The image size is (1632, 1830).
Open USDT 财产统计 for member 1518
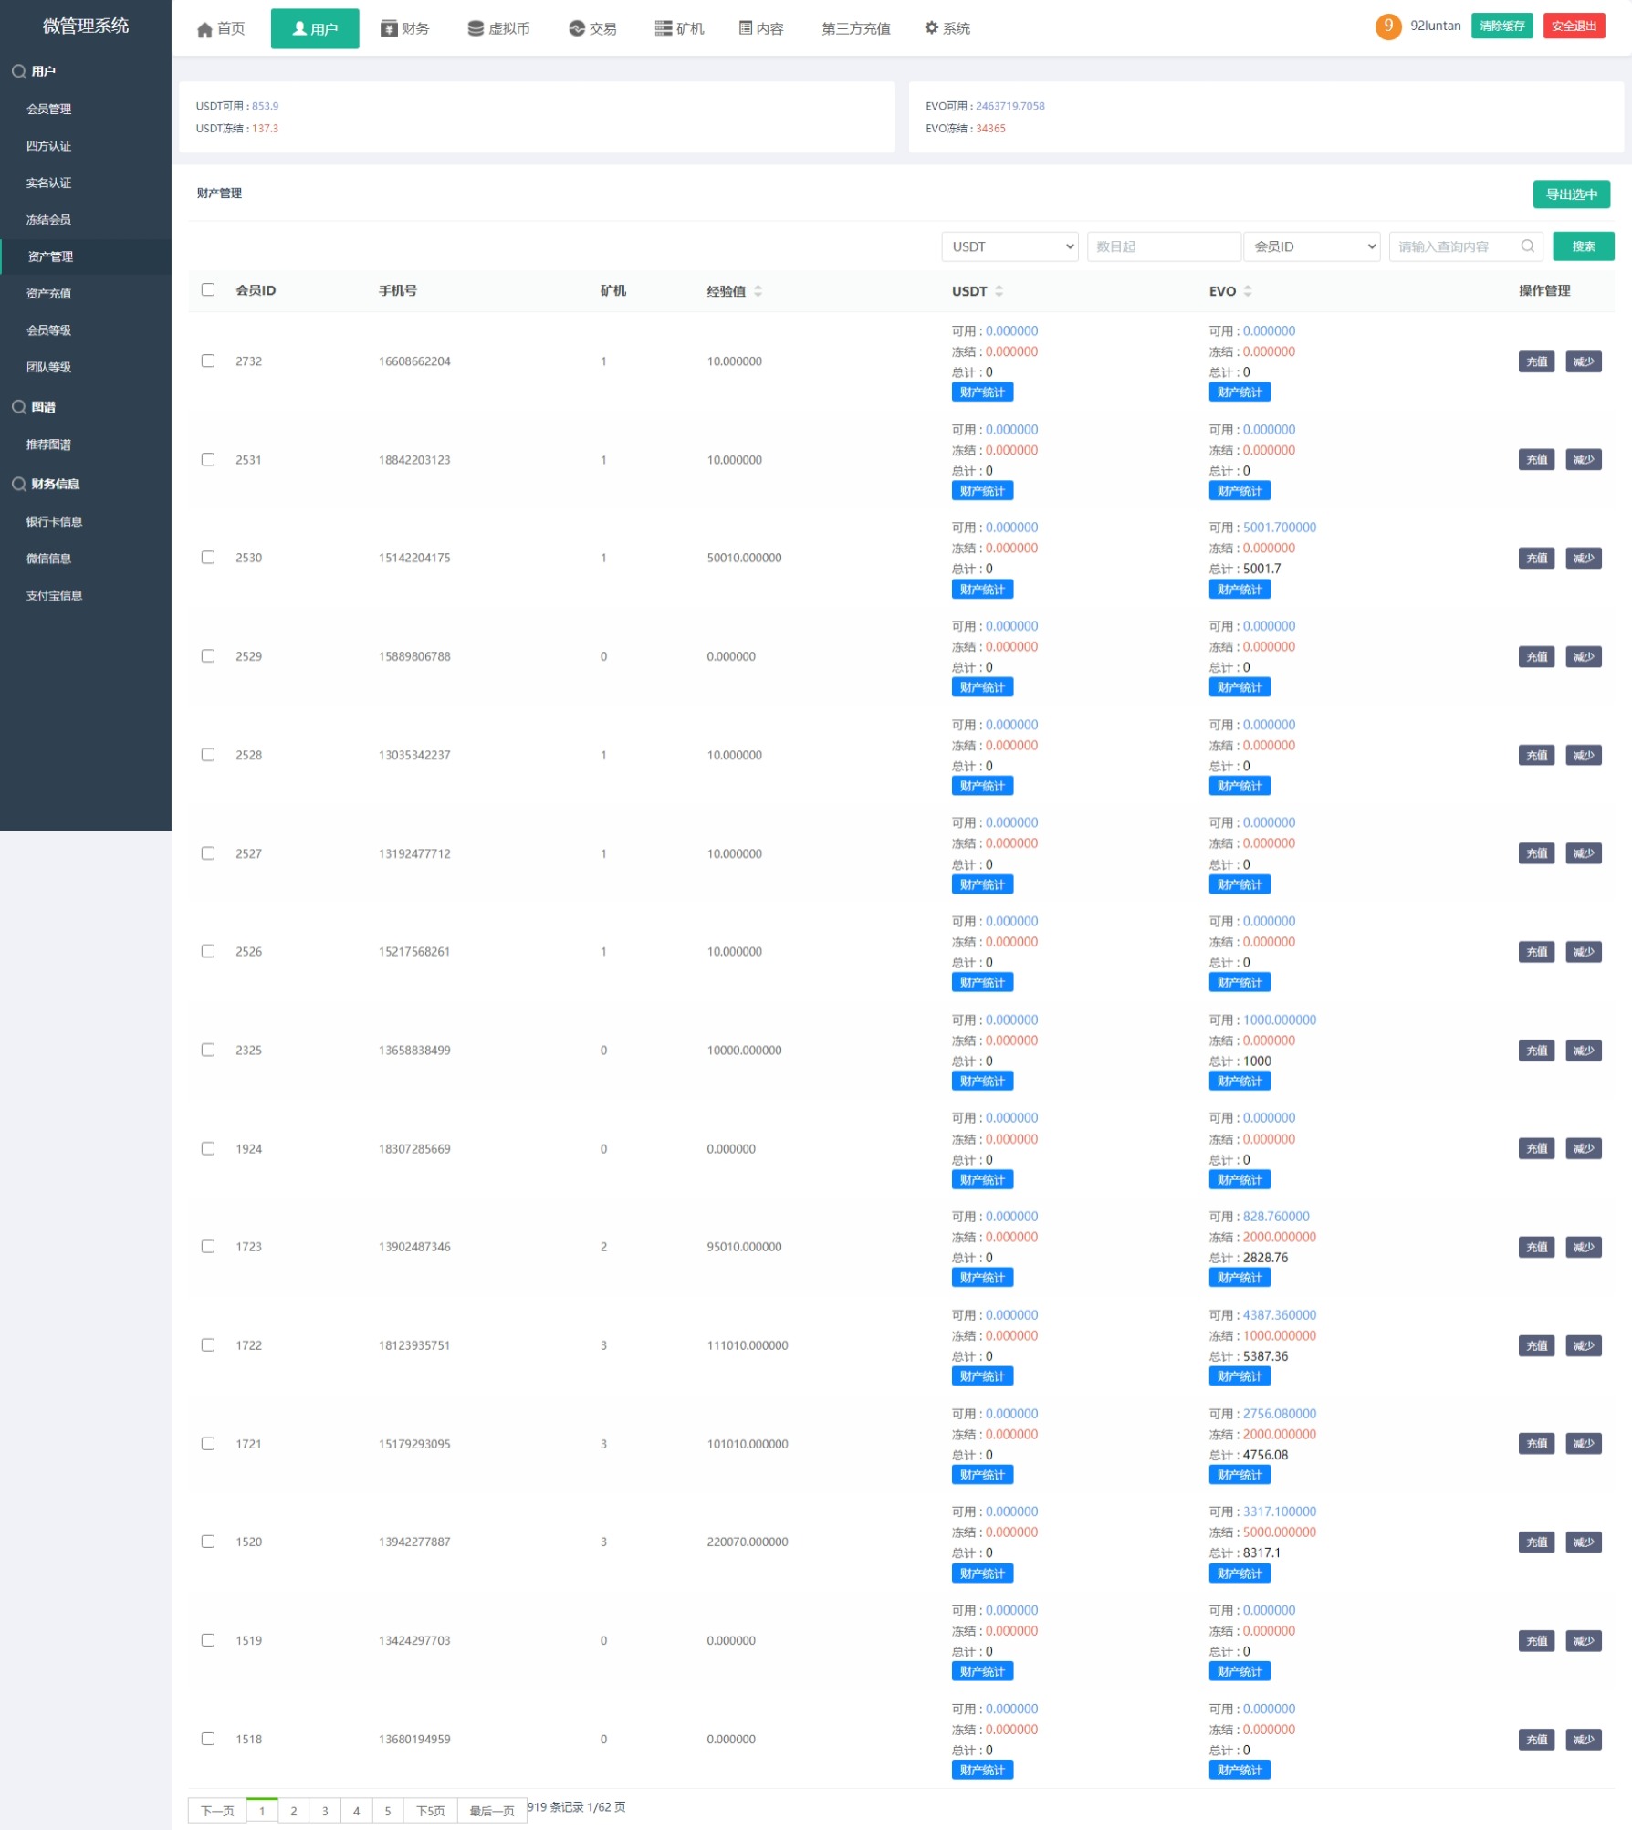(x=982, y=1770)
